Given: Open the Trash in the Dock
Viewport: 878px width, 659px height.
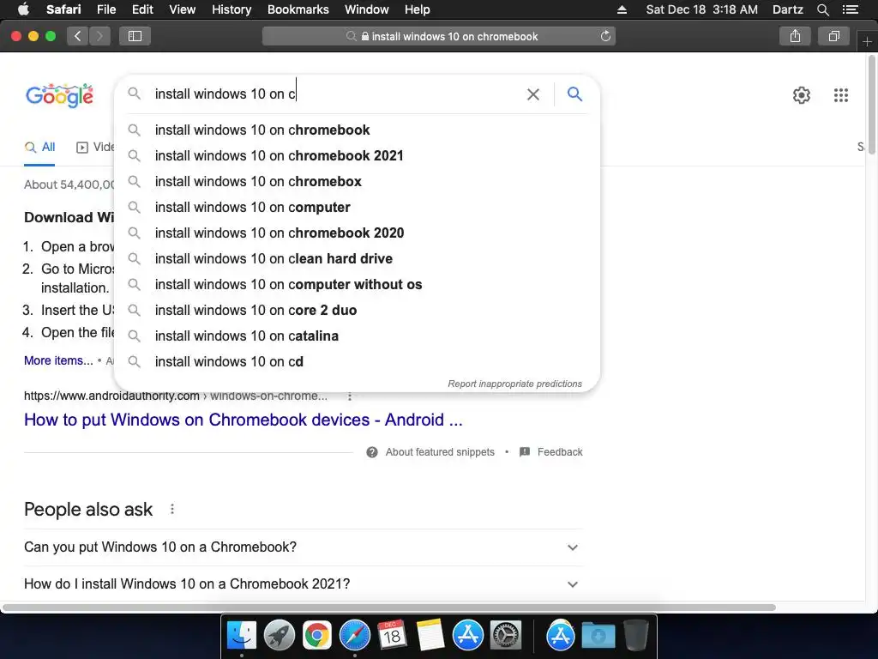Looking at the screenshot, I should point(635,636).
